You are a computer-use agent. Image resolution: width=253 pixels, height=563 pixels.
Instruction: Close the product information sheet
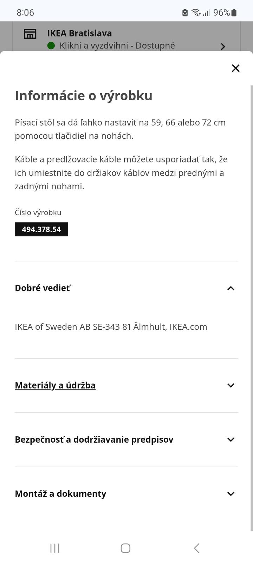(x=235, y=68)
